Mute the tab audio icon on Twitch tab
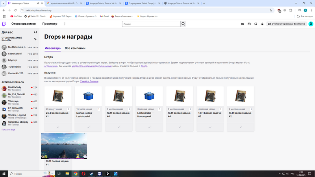Image resolution: width=315 pixels, height=177 pixels. click(x=38, y=4)
